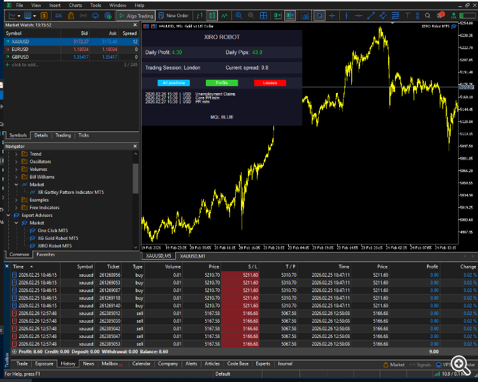The width and height of the screenshot is (478, 382).
Task: Click the green Profits button
Action: (222, 83)
